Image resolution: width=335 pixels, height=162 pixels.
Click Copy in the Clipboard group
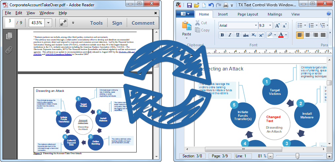(202, 30)
